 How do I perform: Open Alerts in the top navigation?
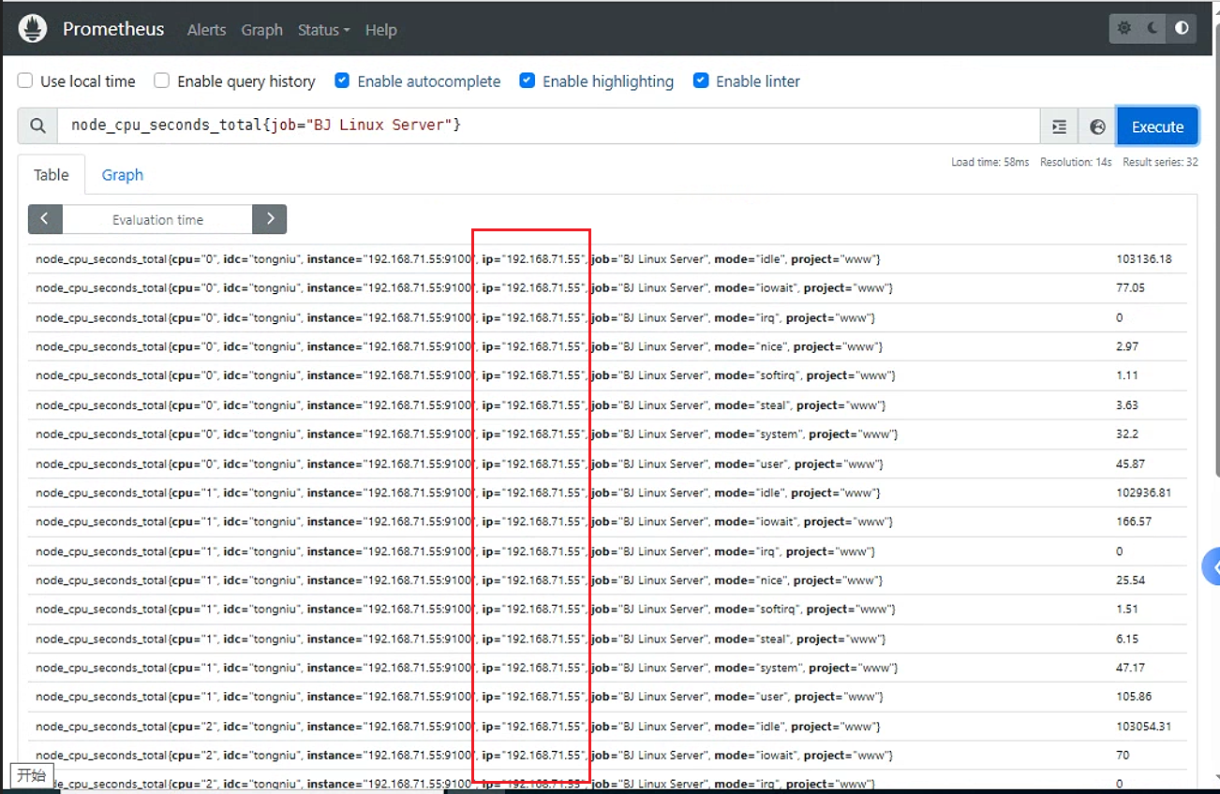pyautogui.click(x=206, y=30)
